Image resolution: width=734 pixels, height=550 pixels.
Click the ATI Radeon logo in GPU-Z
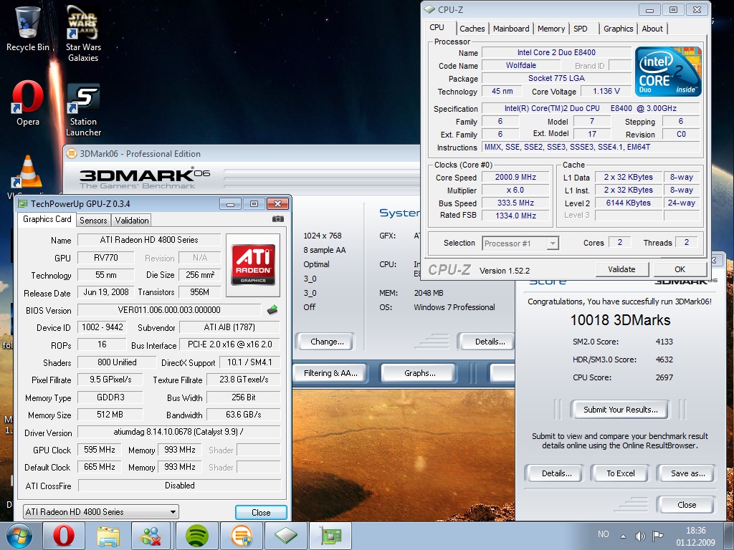pos(253,265)
